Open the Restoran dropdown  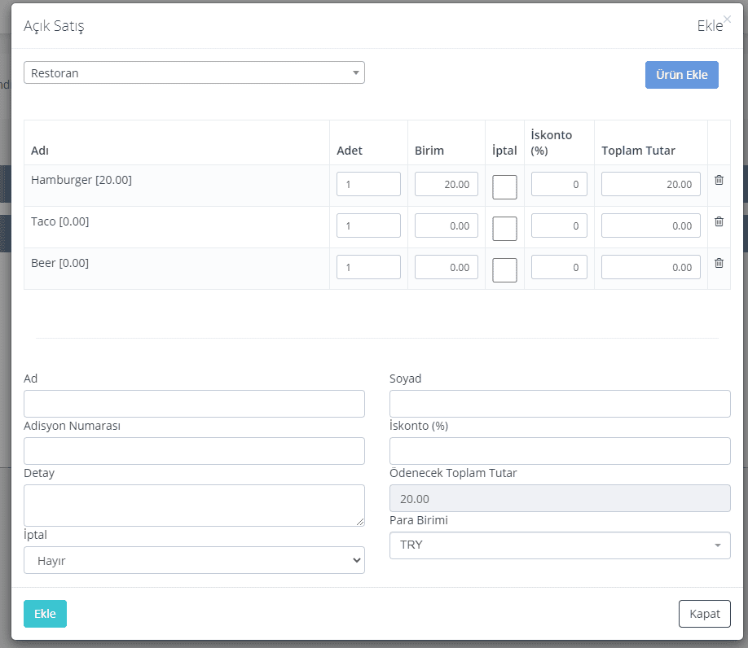point(194,72)
